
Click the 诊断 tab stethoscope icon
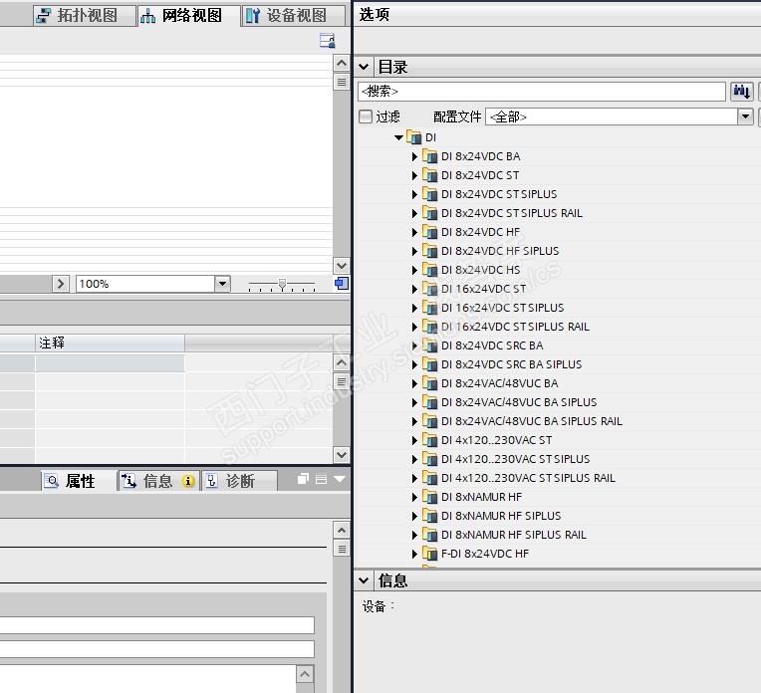[212, 481]
